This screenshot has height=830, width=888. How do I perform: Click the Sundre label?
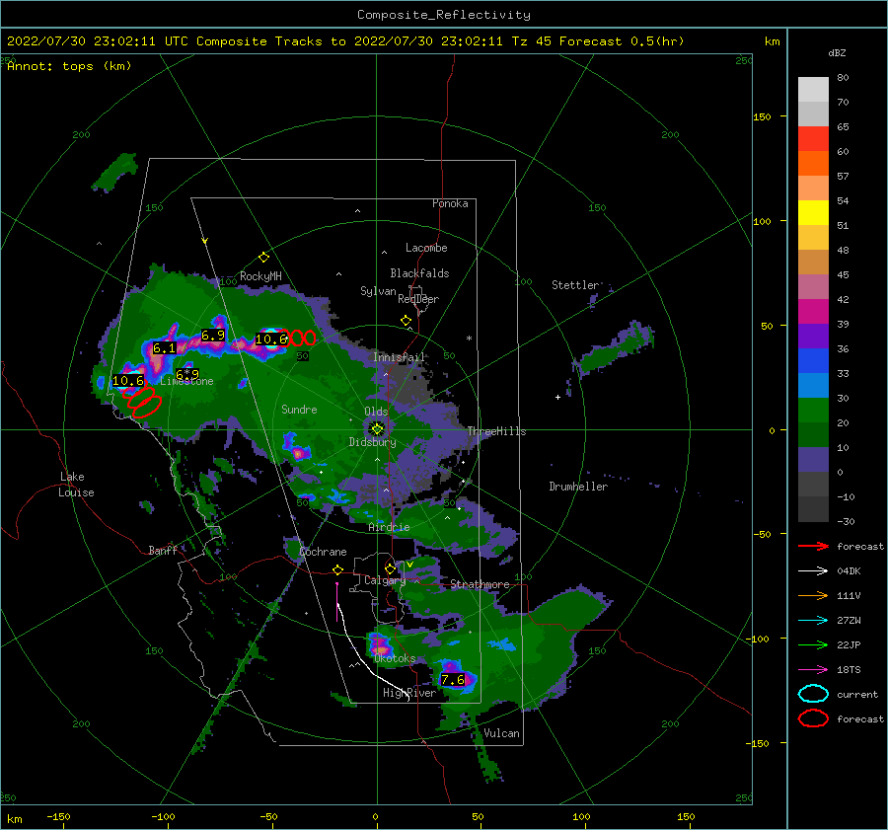(x=299, y=409)
